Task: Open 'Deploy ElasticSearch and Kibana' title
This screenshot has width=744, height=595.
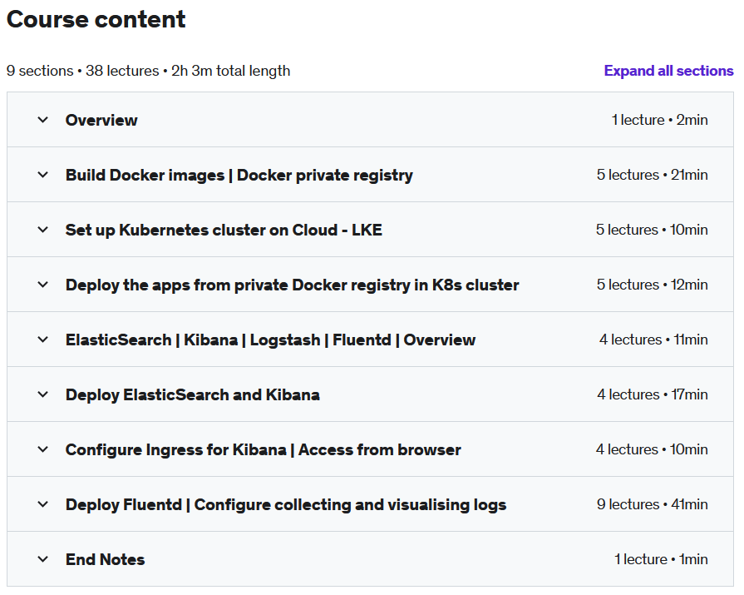Action: click(193, 395)
